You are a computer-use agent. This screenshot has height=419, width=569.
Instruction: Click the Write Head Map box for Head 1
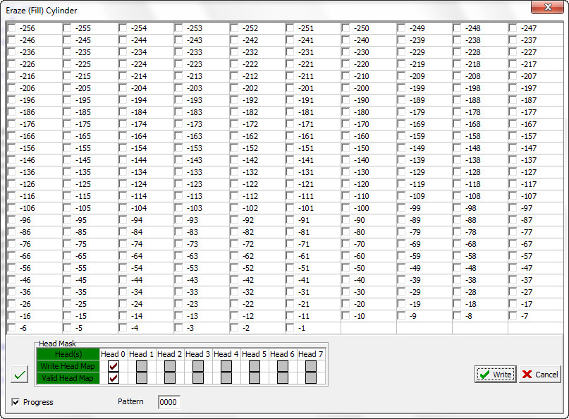click(x=142, y=366)
